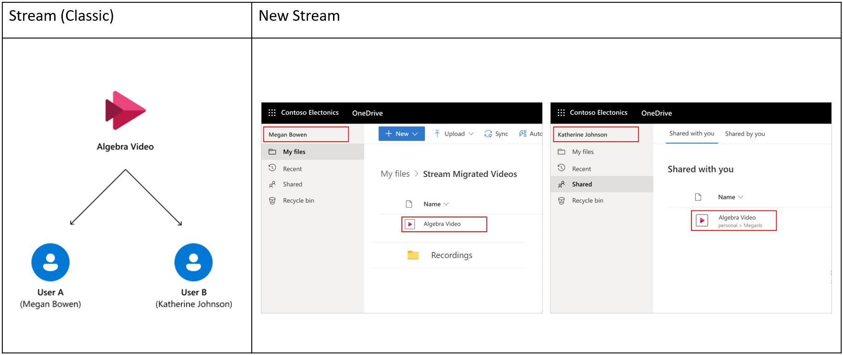Open the Recordings folder
This screenshot has height=355, width=843.
point(451,255)
